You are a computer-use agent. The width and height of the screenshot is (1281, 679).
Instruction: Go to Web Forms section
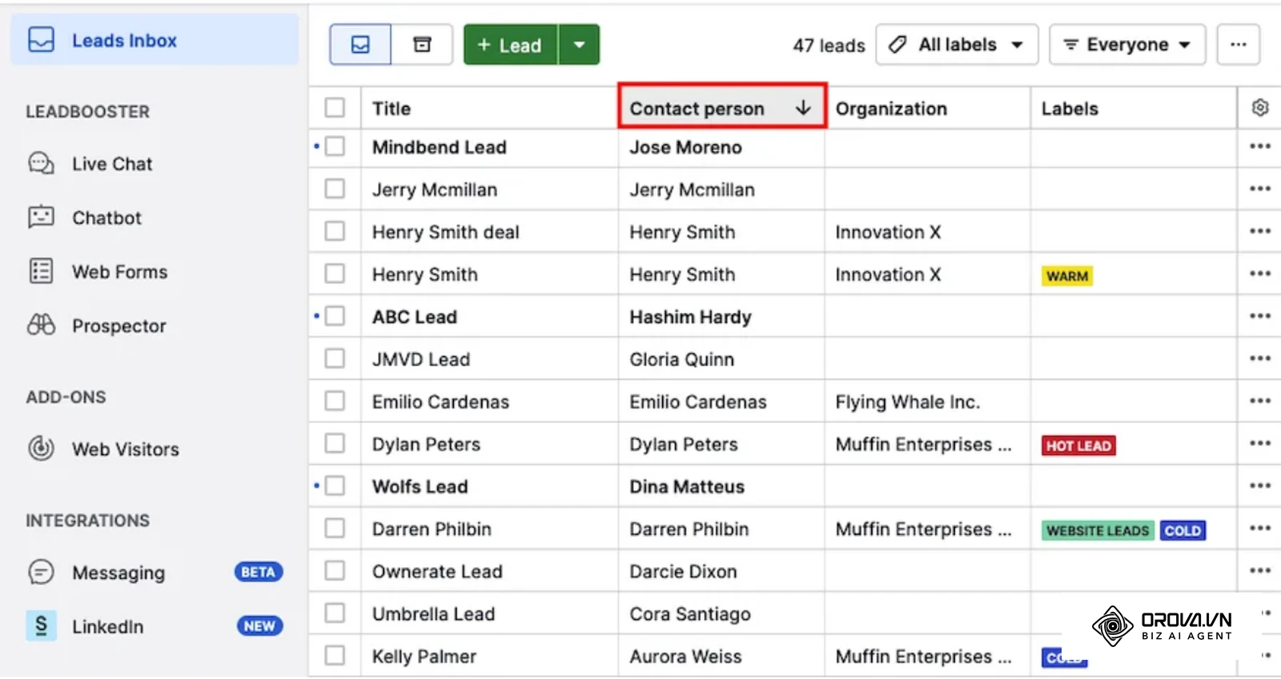[x=120, y=272]
